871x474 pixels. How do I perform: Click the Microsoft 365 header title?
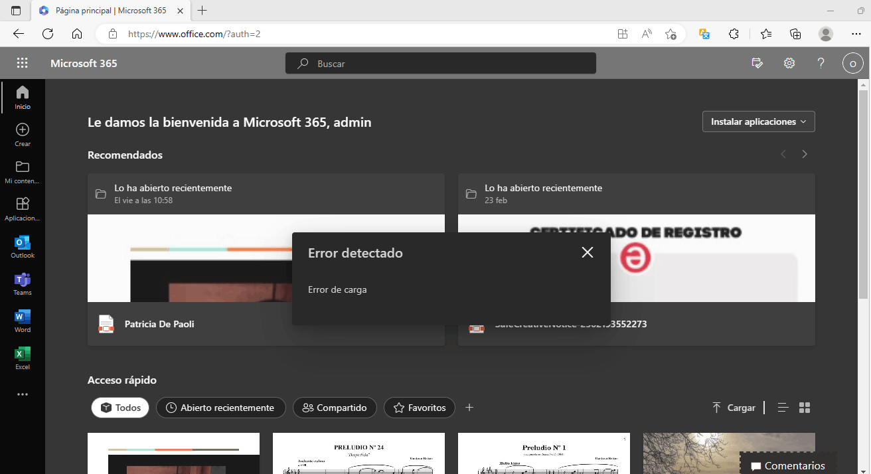(84, 63)
